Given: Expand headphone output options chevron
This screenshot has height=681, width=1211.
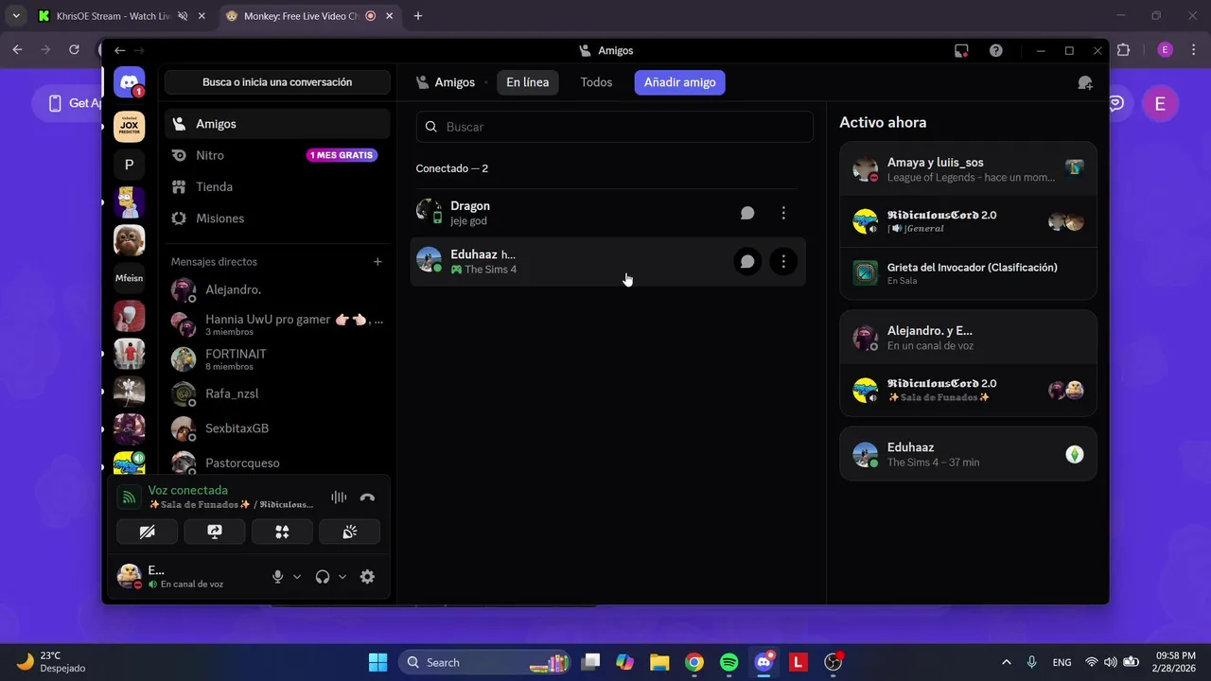Looking at the screenshot, I should 342,577.
